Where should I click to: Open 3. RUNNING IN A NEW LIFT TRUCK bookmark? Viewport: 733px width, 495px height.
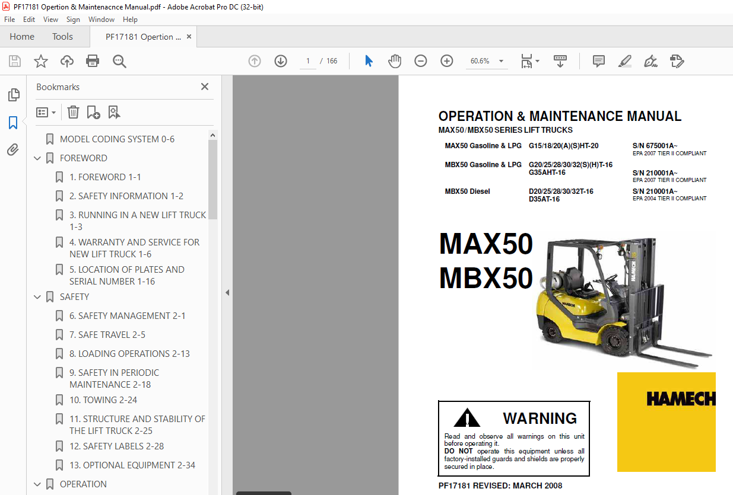[x=138, y=221]
